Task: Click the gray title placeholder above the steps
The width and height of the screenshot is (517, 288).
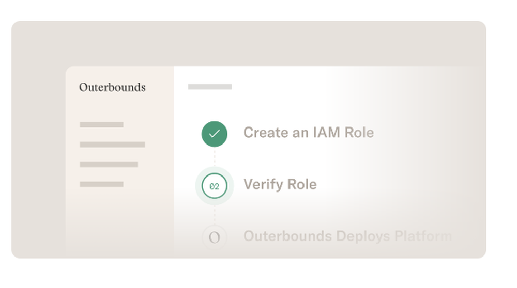Action: pos(209,87)
